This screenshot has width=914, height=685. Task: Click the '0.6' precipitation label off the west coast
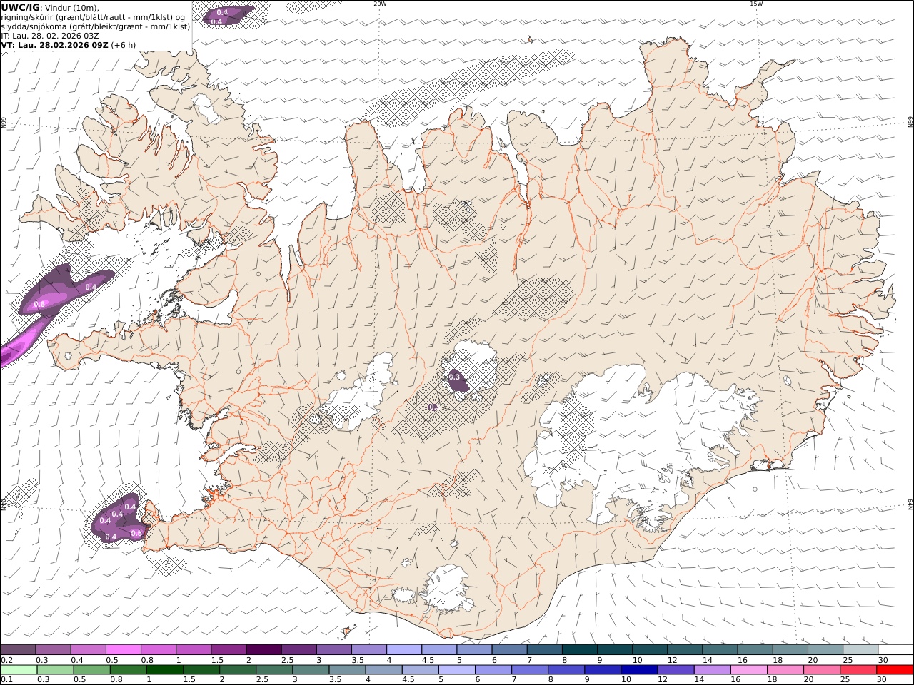(x=40, y=305)
